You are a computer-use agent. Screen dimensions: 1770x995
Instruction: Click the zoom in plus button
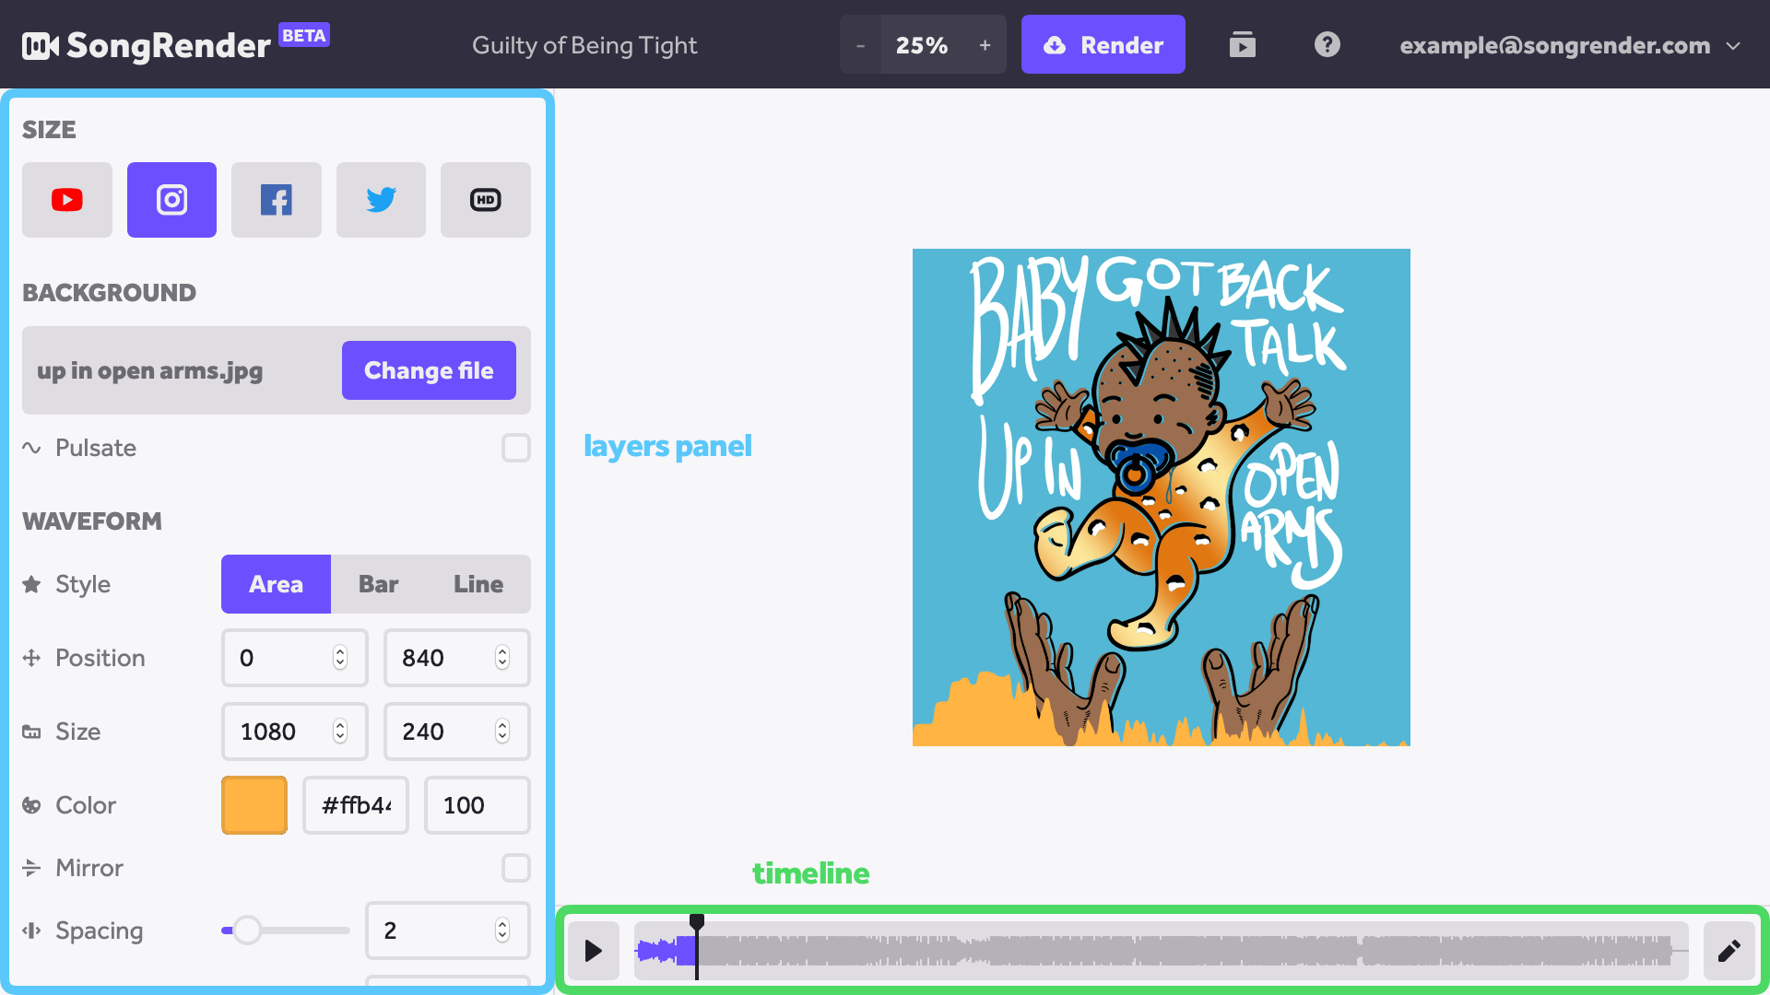pos(985,44)
